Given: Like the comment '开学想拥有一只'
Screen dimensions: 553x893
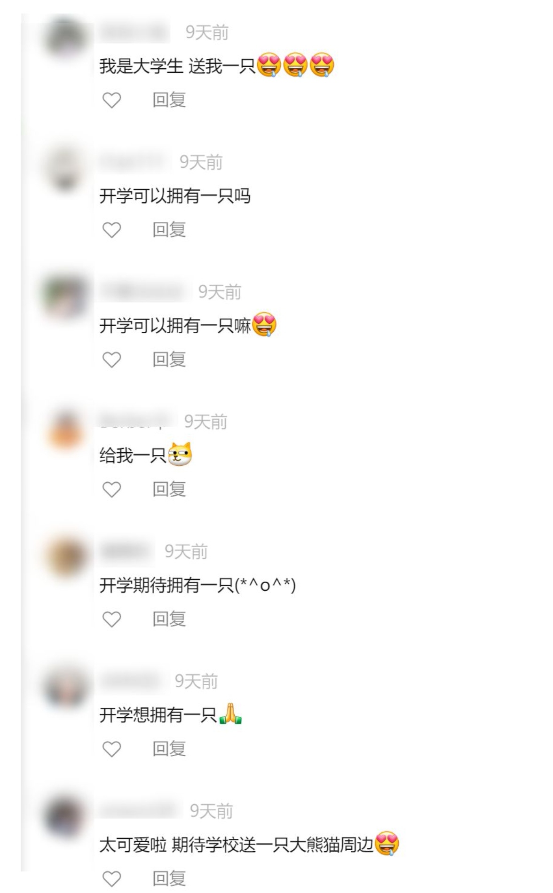Looking at the screenshot, I should [112, 749].
